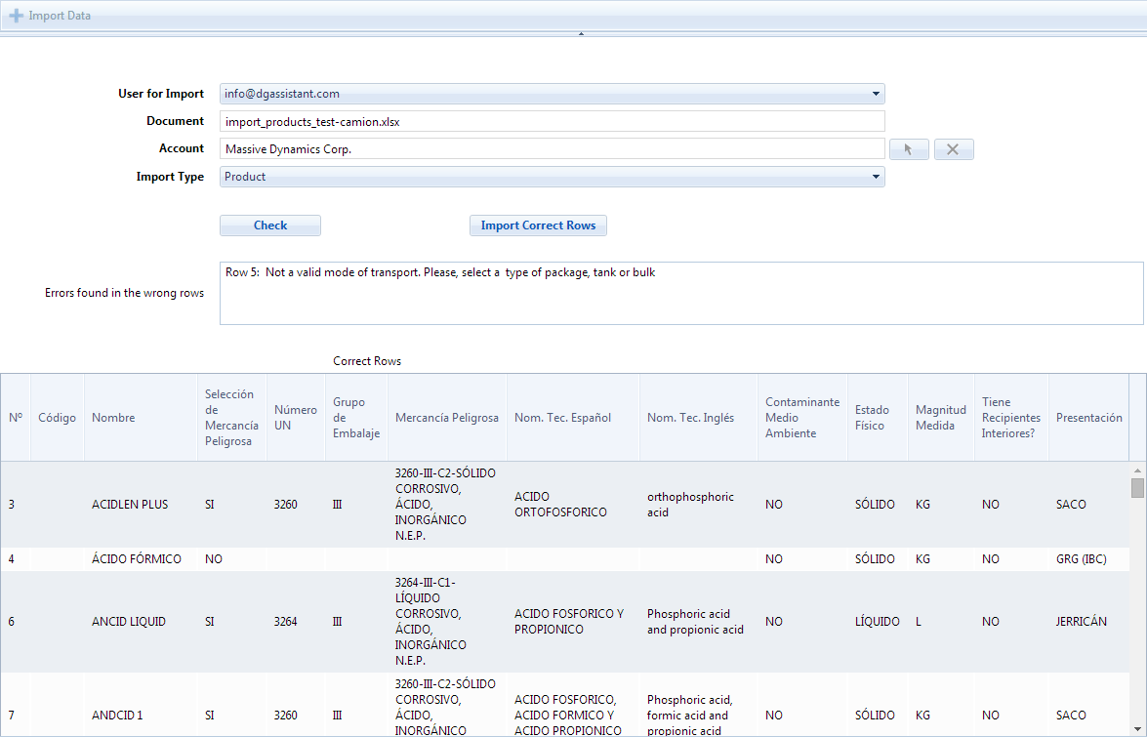Click Tiene Recipientes Interiores? column header
Screen dimensions: 1147x737
coord(1011,418)
